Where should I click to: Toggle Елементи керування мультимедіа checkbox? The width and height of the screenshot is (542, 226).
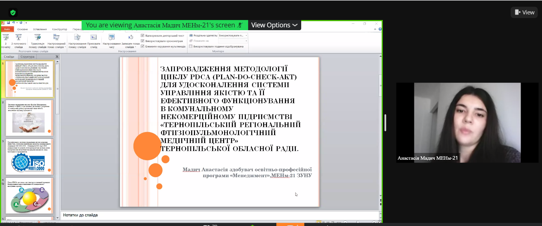point(143,46)
